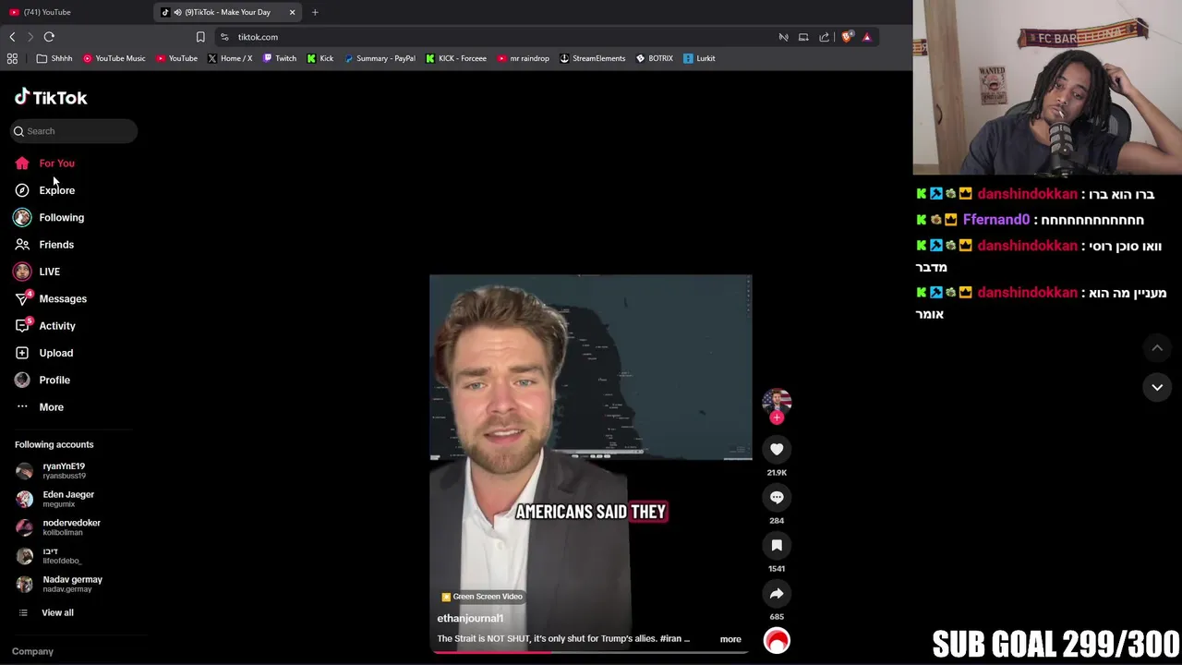Open ethanjournal1 username on video
Image resolution: width=1182 pixels, height=665 pixels.
coord(470,619)
